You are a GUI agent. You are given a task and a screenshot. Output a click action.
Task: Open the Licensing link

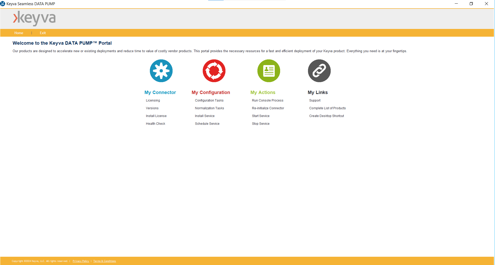[153, 100]
